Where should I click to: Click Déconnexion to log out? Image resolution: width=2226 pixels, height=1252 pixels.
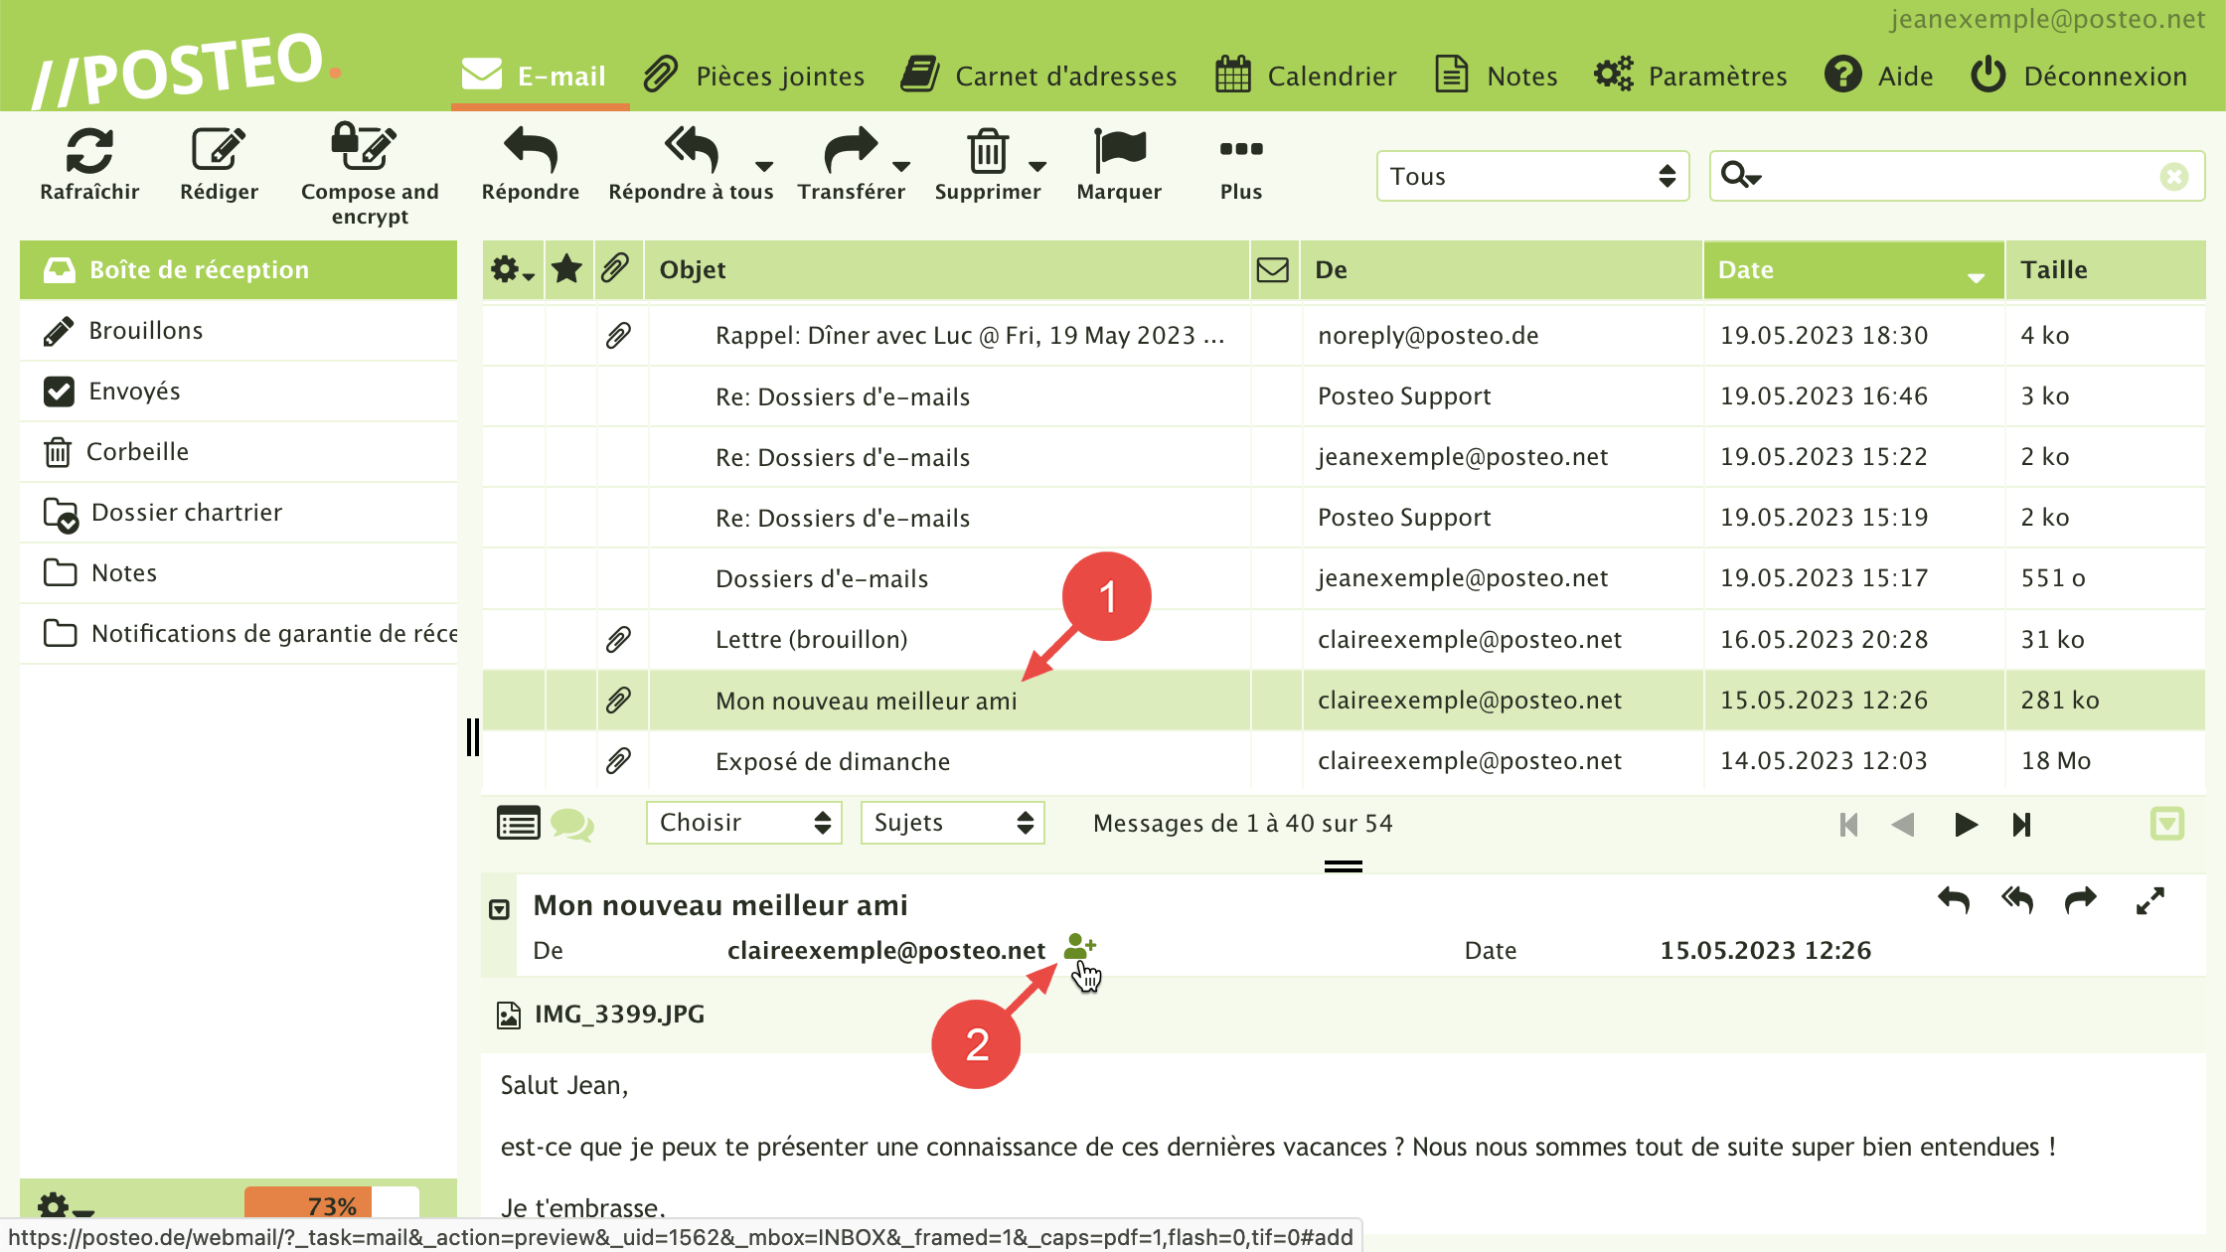click(2079, 76)
